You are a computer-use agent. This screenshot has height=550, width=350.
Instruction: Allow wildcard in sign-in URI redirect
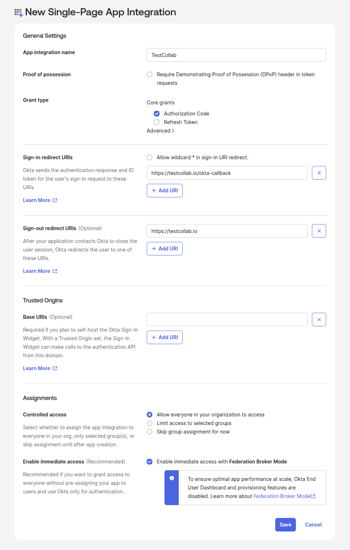point(150,157)
